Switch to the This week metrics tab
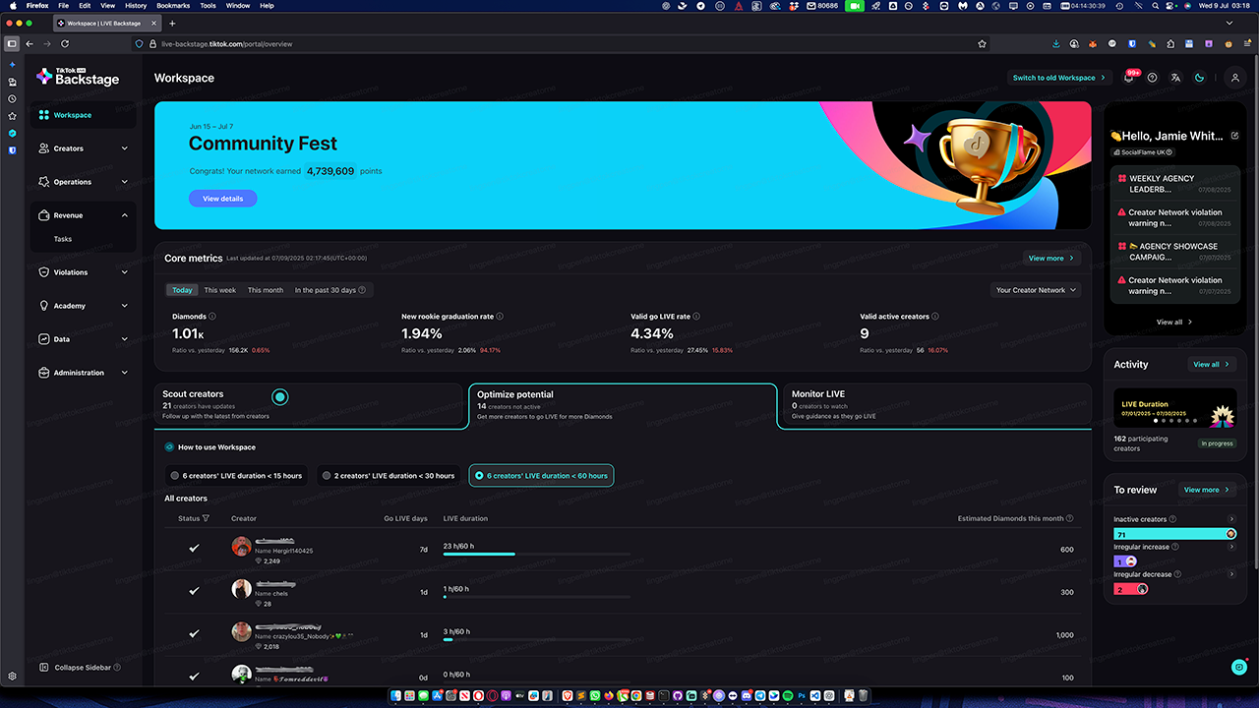This screenshot has width=1259, height=708. click(x=220, y=290)
